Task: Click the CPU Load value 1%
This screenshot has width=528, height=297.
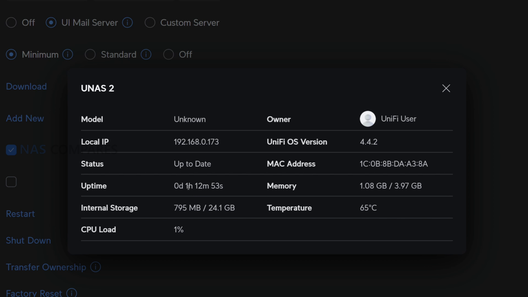Action: point(178,230)
